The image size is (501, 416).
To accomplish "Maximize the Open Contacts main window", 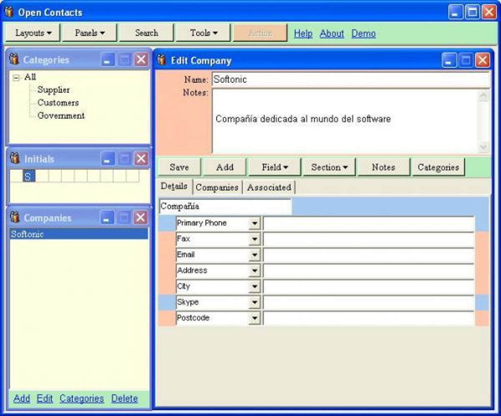I will (472, 12).
